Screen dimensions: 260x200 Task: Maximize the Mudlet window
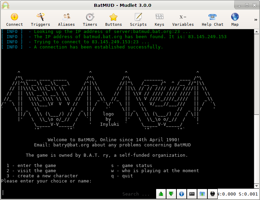click(x=247, y=5)
